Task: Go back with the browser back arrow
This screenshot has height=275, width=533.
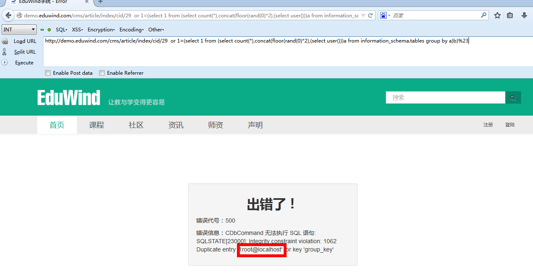Action: (x=8, y=15)
